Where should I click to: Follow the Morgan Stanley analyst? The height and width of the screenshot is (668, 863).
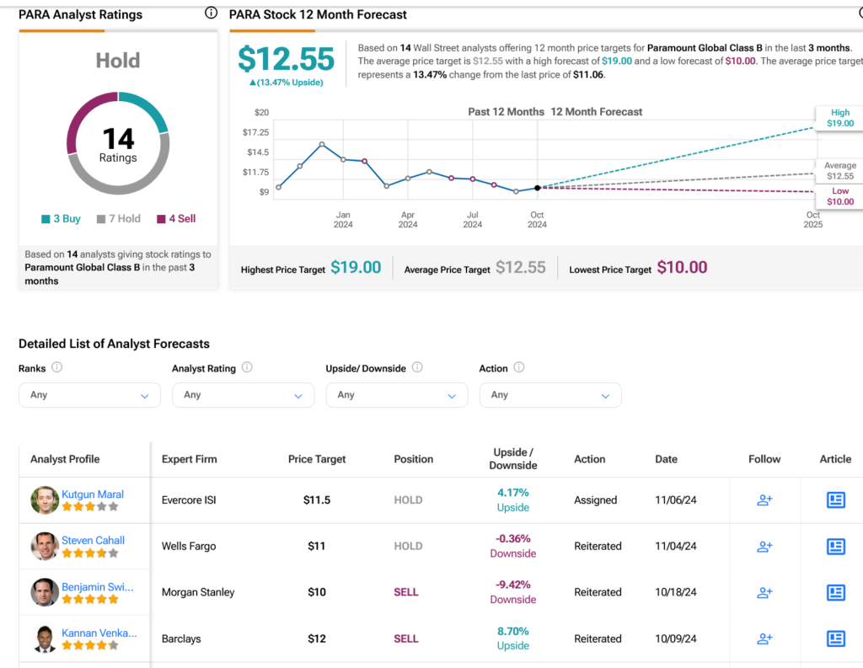[764, 592]
